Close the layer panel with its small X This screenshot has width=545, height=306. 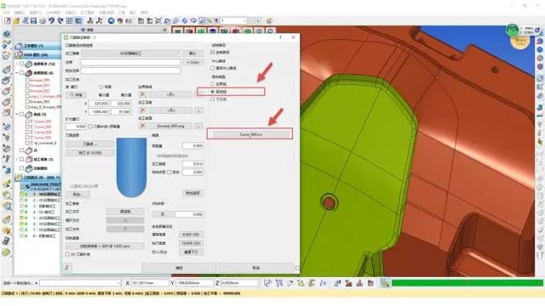164,31
